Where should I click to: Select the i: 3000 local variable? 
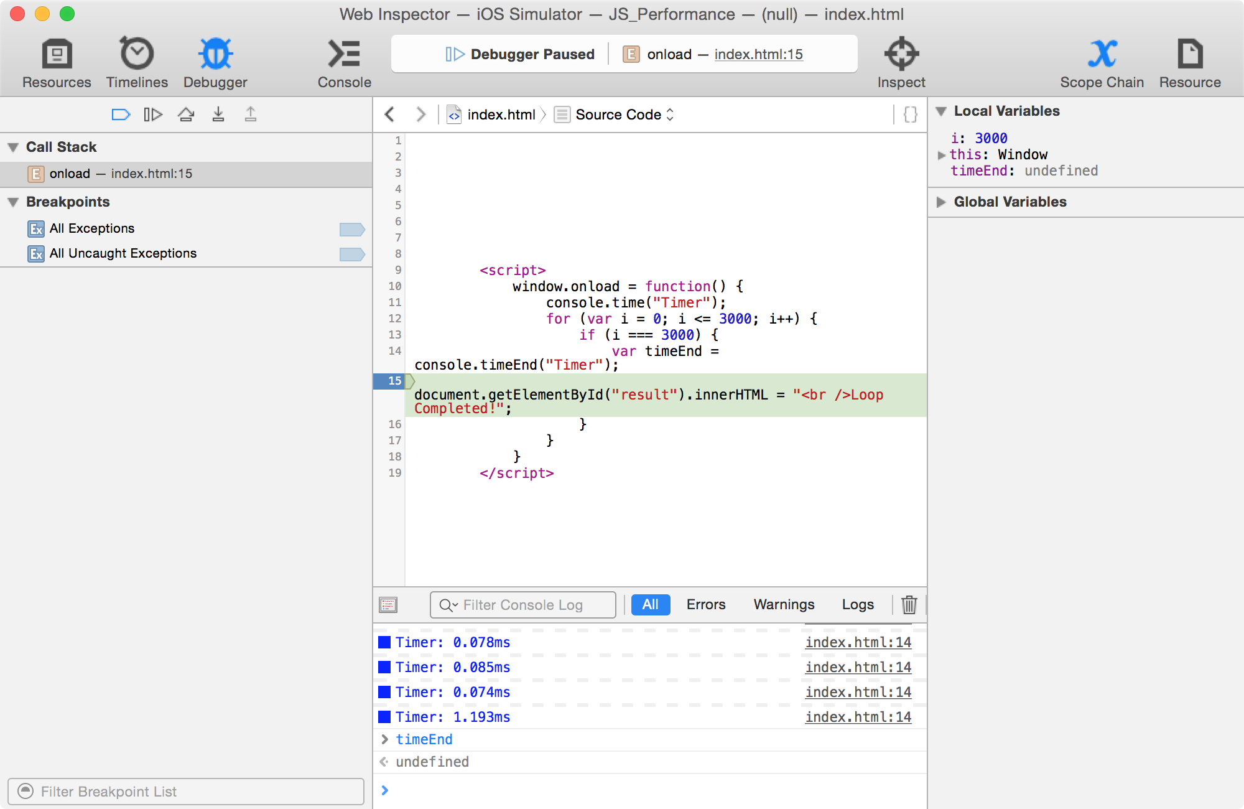click(x=979, y=138)
